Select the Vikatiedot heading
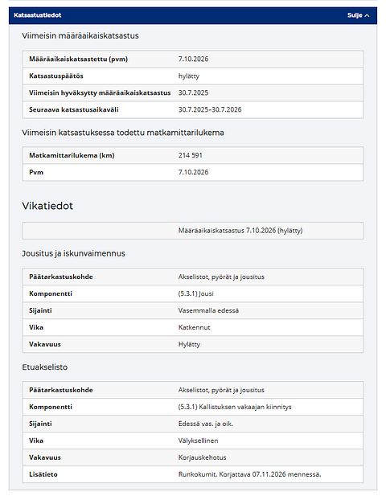 (x=47, y=206)
